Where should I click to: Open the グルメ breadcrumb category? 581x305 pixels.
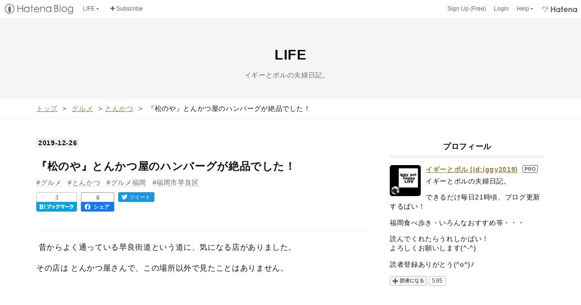[x=82, y=109]
